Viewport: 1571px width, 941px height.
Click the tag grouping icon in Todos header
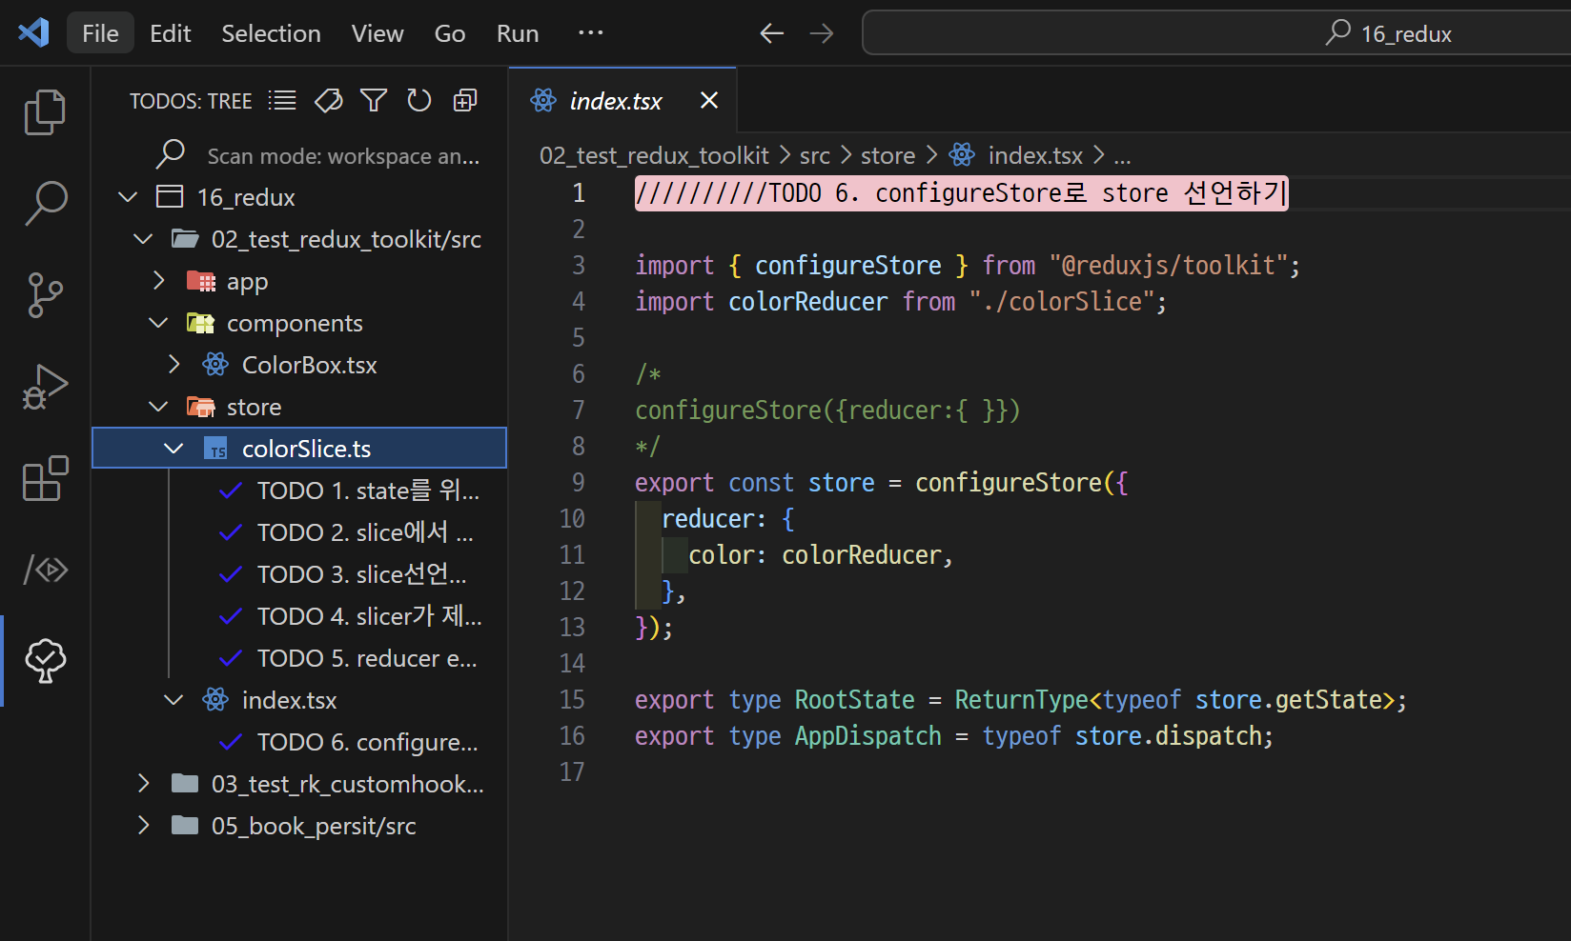[x=328, y=100]
